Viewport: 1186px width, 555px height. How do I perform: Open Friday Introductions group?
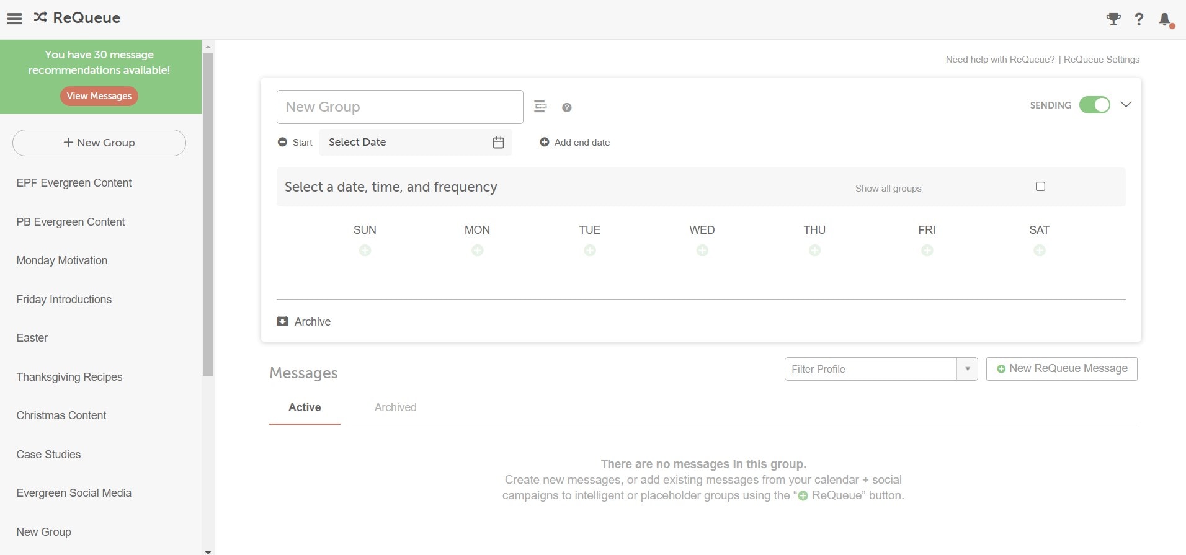[x=64, y=300]
